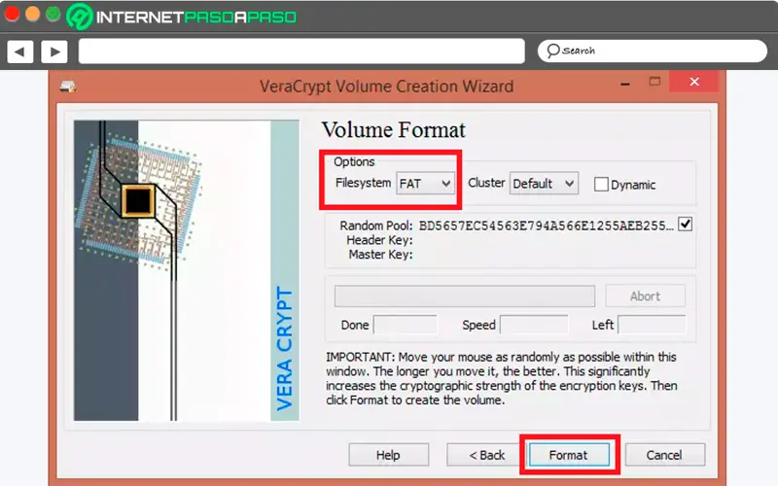Open the Cluster Default dropdown
The height and width of the screenshot is (486, 778).
[x=544, y=184]
